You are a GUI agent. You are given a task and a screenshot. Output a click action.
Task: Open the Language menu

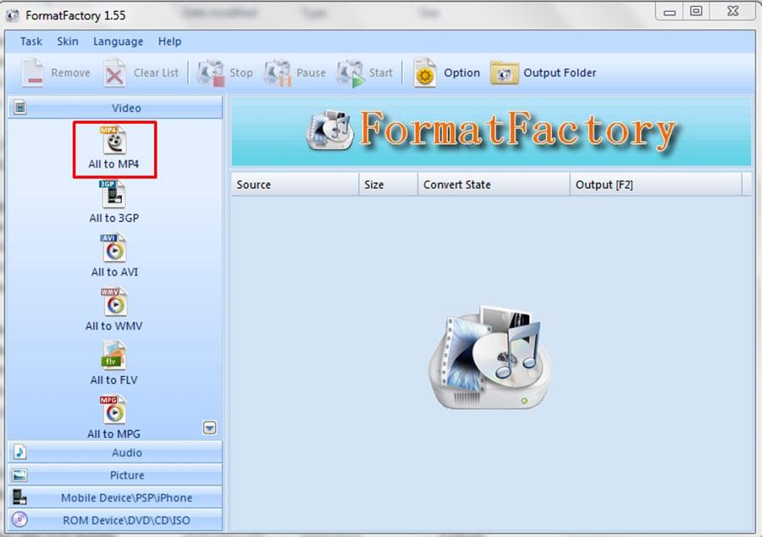tap(118, 42)
